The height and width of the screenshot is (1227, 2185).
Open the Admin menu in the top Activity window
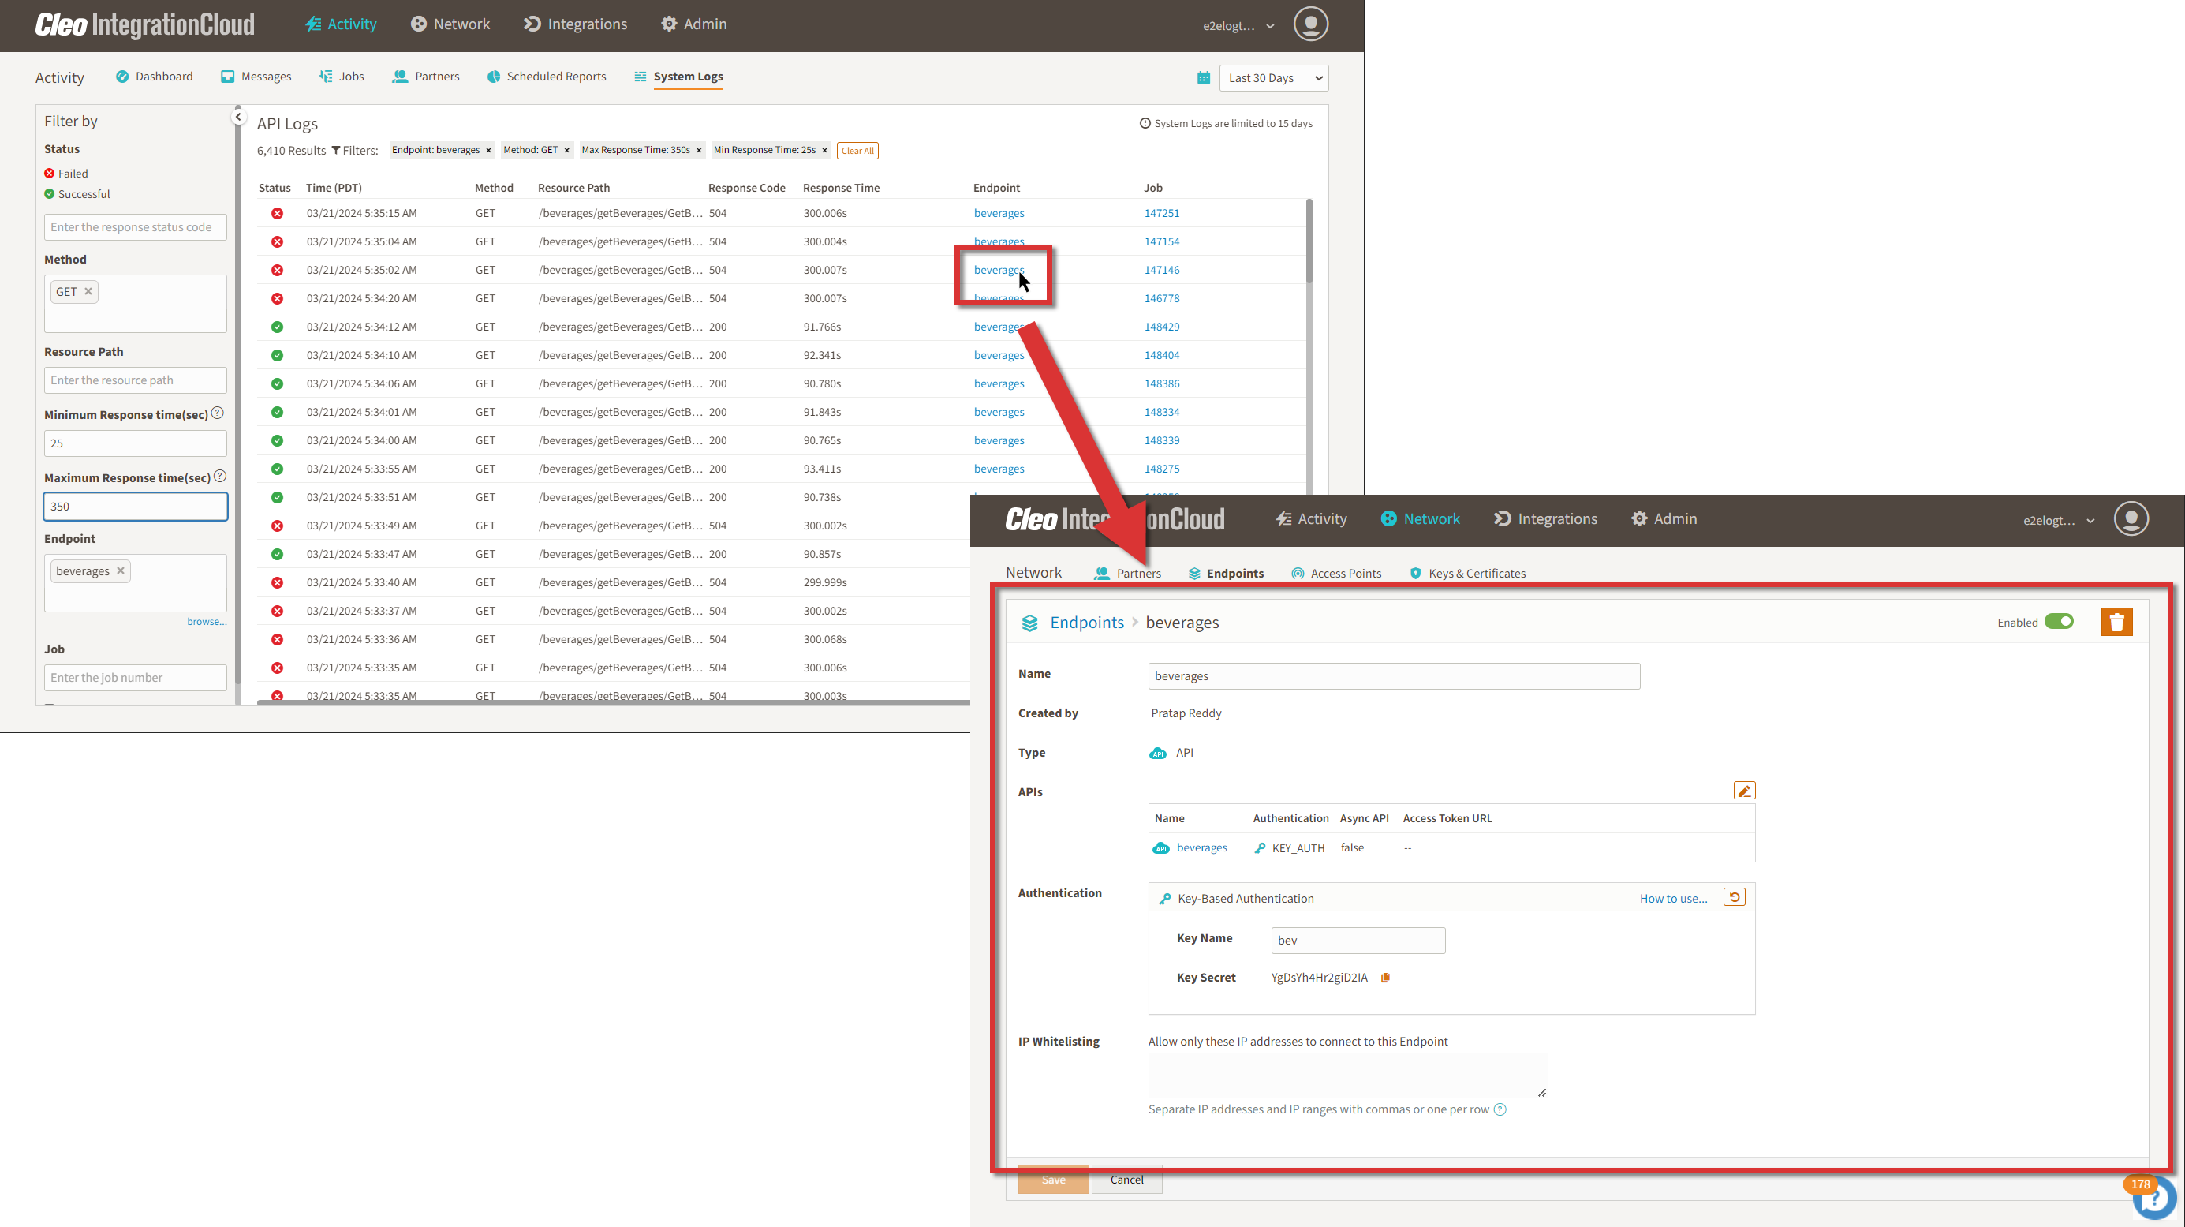(x=694, y=24)
